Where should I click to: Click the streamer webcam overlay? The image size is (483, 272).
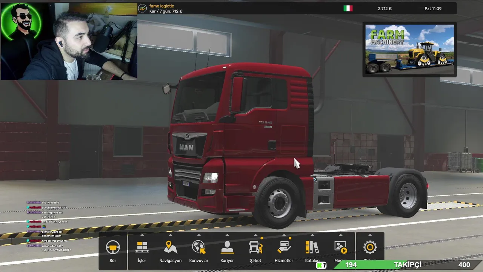pos(69,41)
